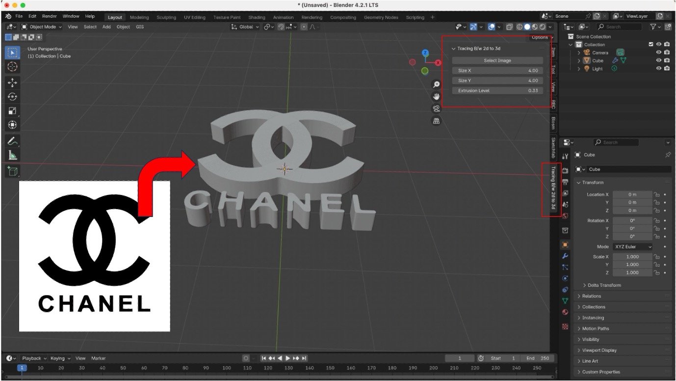Switch to the Shading workspace tab
676x381 pixels.
tap(257, 17)
